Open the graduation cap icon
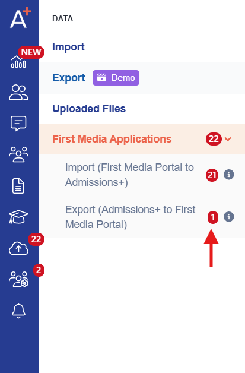245x373 pixels. [x=18, y=217]
